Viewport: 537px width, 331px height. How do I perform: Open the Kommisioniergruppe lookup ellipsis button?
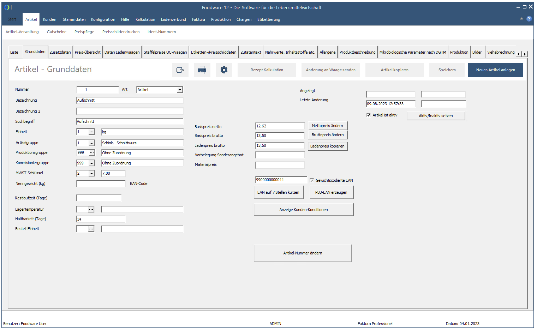pyautogui.click(x=91, y=163)
